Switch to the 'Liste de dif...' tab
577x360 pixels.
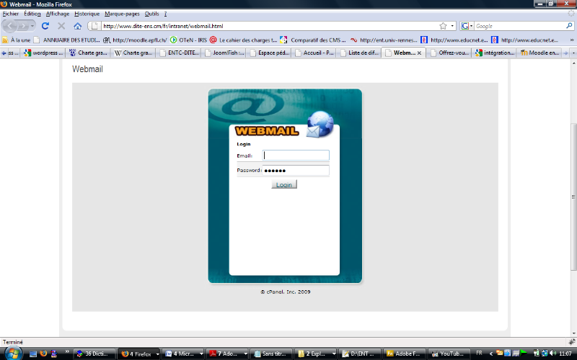(x=359, y=53)
